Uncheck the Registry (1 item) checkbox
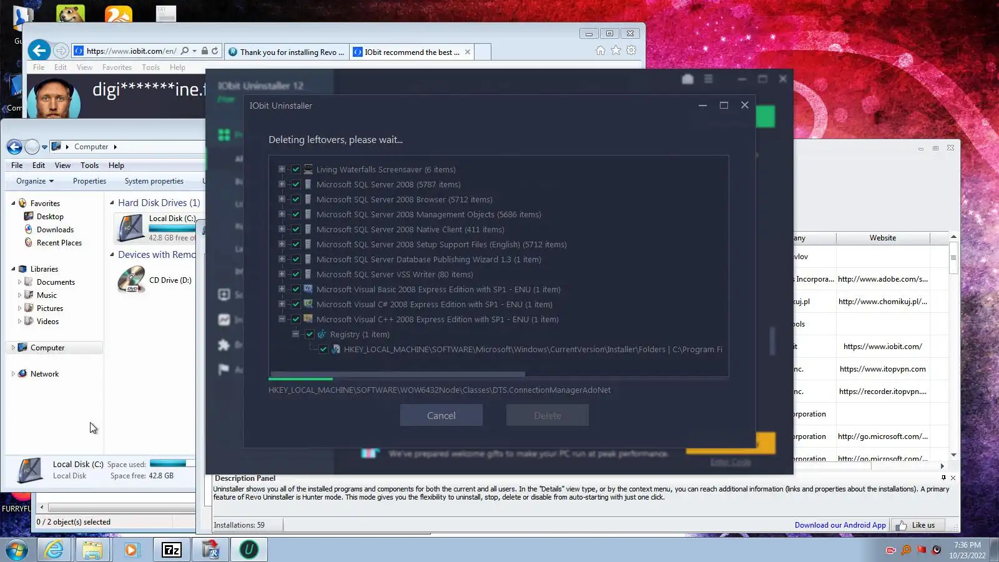This screenshot has height=562, width=999. [310, 334]
